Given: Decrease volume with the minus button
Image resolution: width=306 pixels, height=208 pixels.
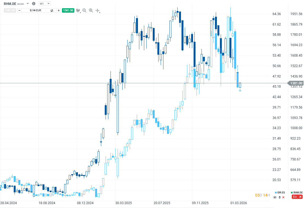Looking at the screenshot, I should tap(19, 10).
